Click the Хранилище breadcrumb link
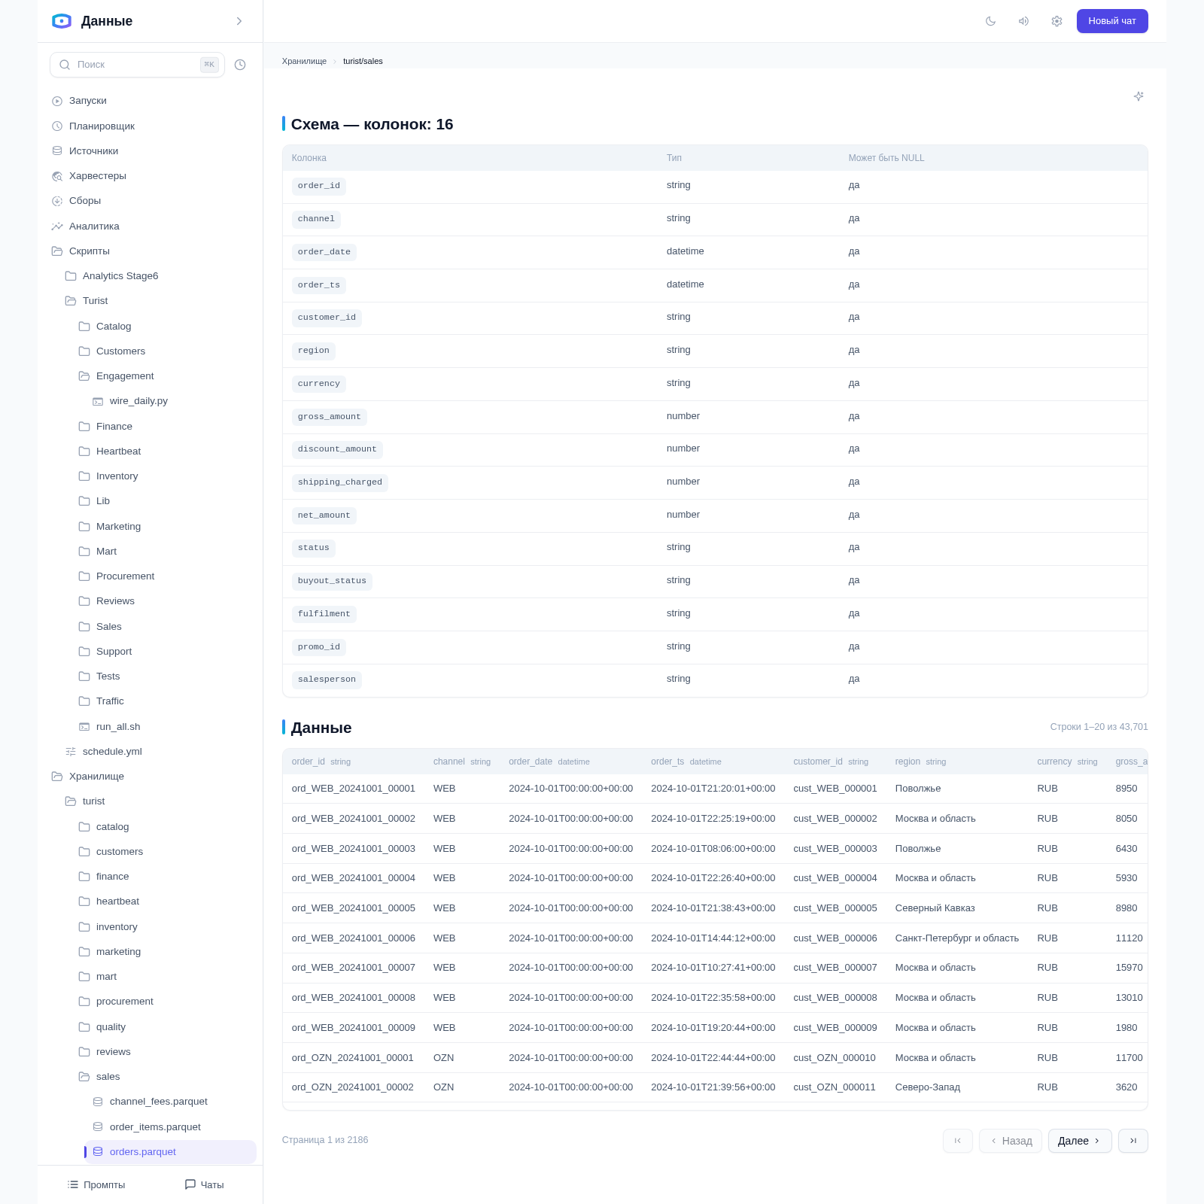This screenshot has width=1204, height=1204. coord(304,62)
